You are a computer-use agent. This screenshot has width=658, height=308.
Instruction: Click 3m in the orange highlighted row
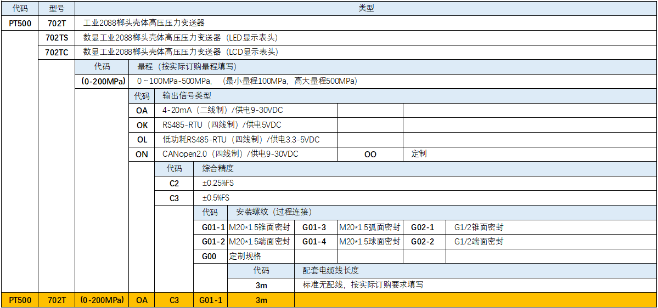(x=261, y=300)
